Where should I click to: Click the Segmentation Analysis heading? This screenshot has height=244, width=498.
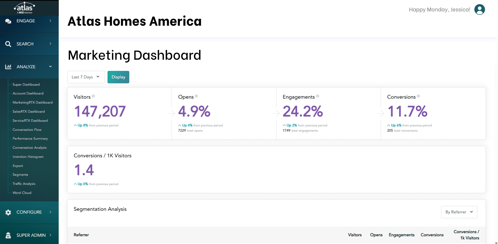[x=100, y=209]
